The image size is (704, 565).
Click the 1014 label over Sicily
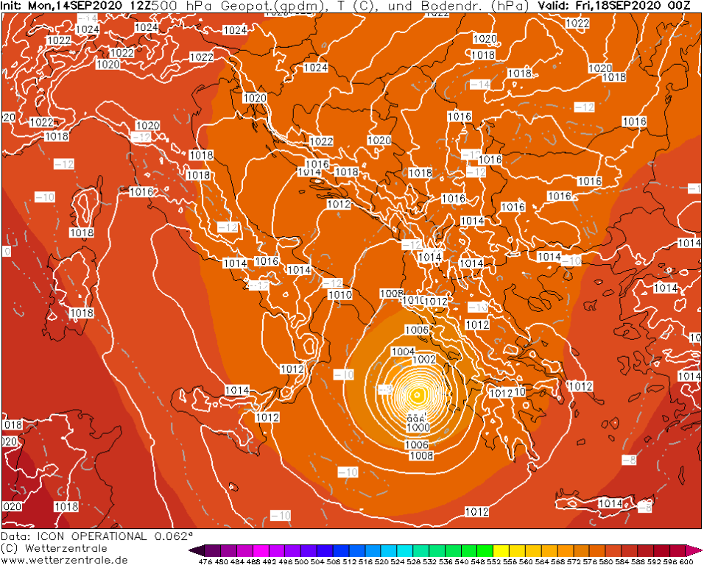click(236, 391)
